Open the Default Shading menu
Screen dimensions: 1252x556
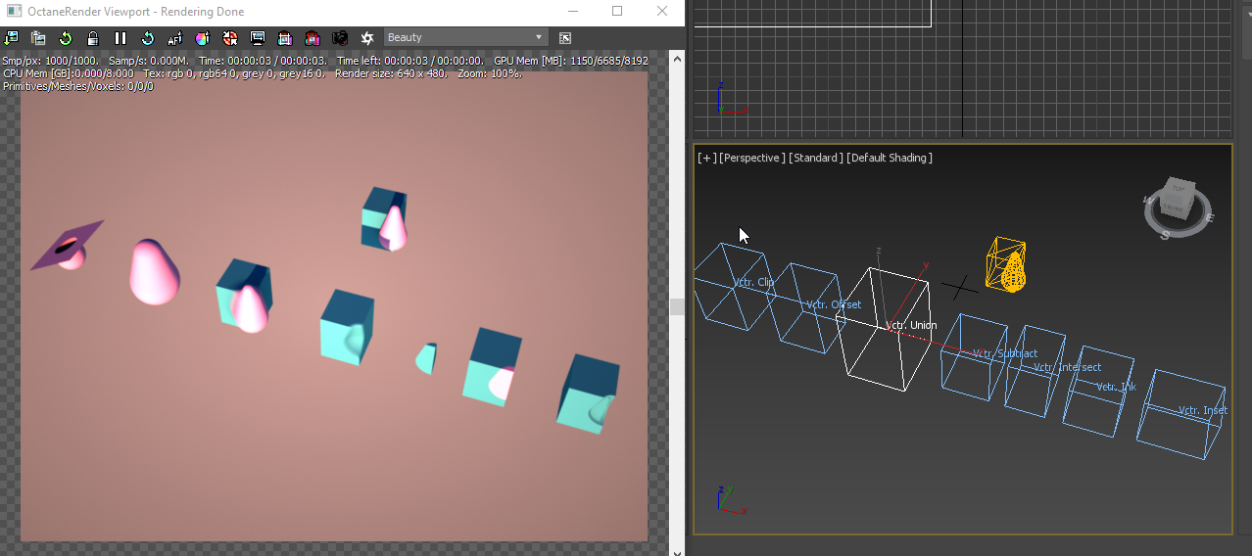[x=890, y=158]
